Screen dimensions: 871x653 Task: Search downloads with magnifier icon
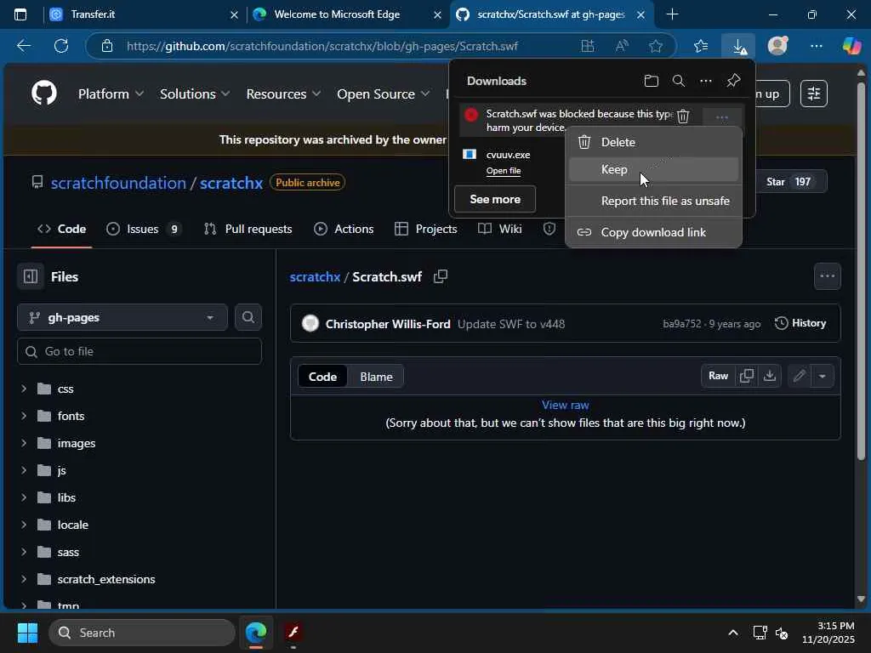(x=678, y=81)
